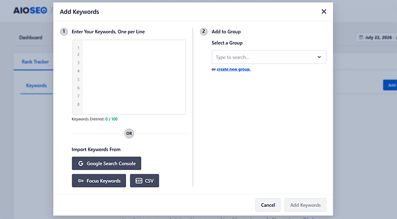Click the key icon on Focus Keywords
397x219 pixels.
coord(81,181)
